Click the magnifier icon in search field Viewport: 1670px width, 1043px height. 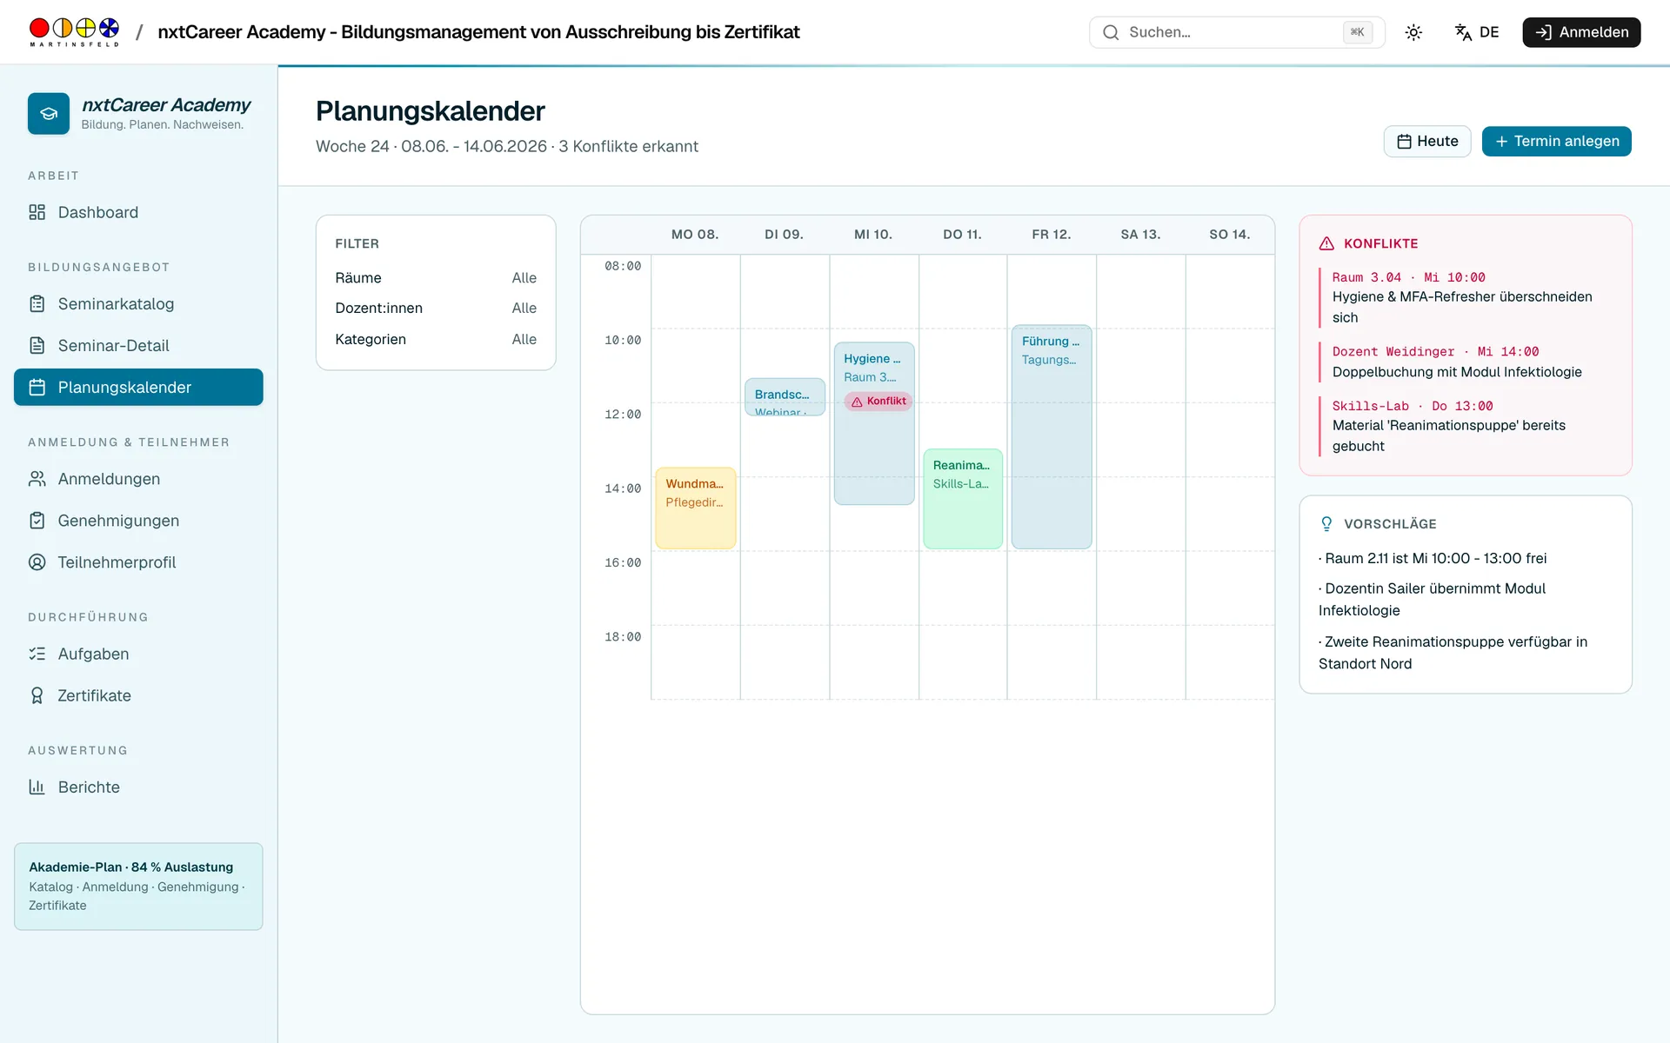pos(1111,32)
